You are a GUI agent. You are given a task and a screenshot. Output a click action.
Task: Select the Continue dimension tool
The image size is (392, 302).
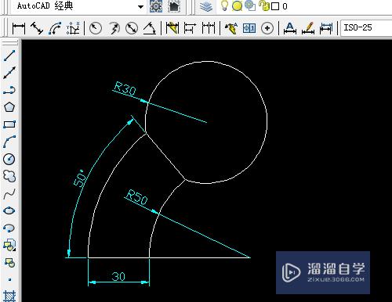click(x=209, y=28)
